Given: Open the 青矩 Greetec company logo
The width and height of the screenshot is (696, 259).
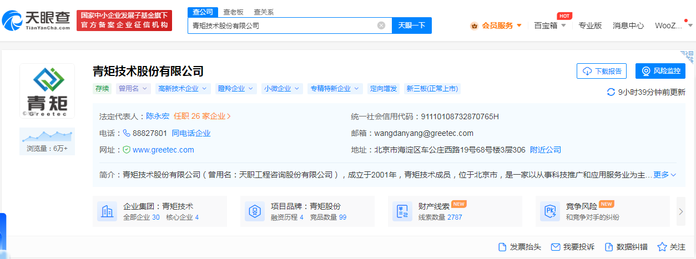Looking at the screenshot, I should (x=47, y=91).
